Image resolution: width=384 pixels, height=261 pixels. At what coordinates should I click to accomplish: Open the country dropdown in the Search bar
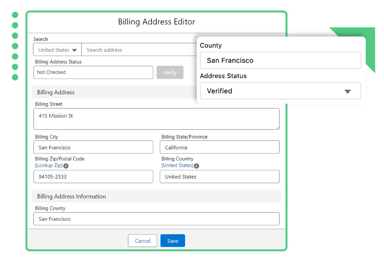[x=75, y=50]
